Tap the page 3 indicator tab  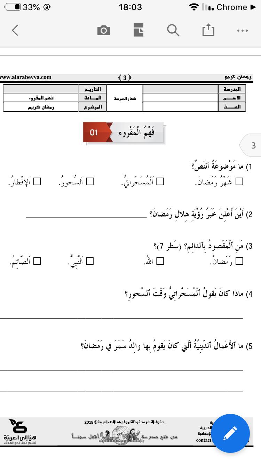[x=253, y=145]
